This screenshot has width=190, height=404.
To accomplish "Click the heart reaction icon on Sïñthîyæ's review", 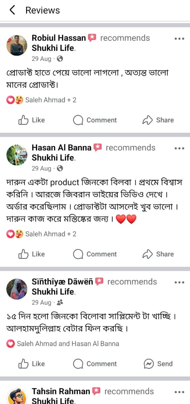I will [11, 344].
